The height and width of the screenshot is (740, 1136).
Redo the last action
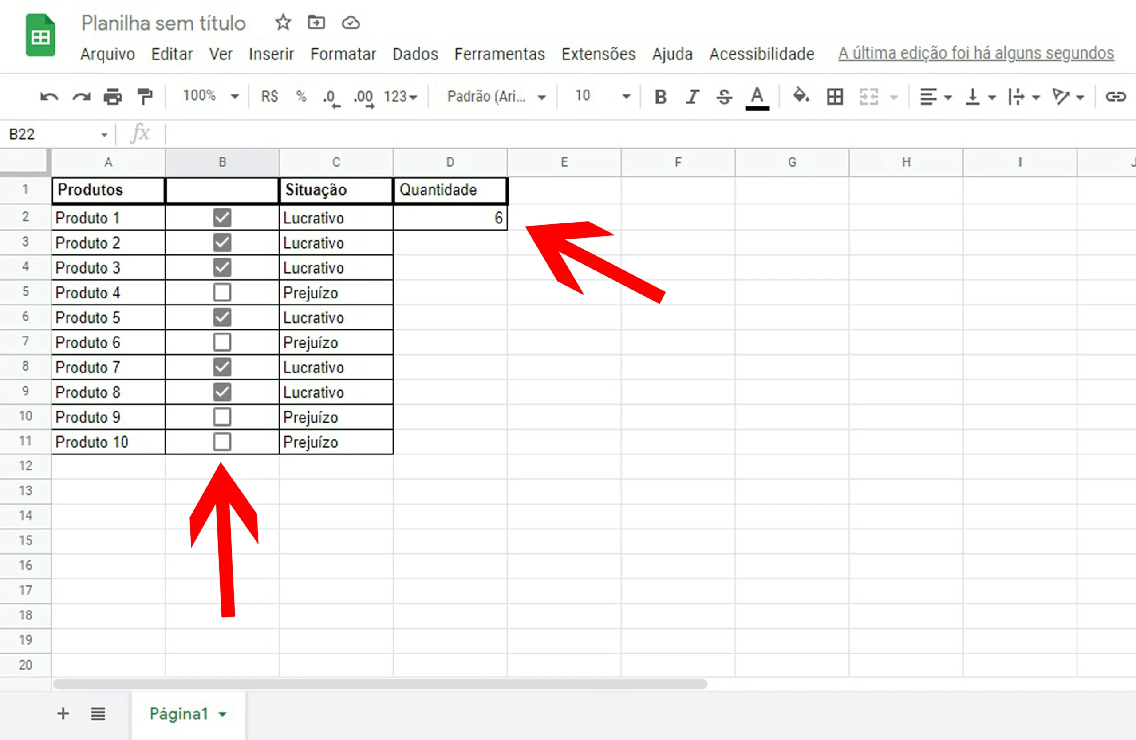81,97
